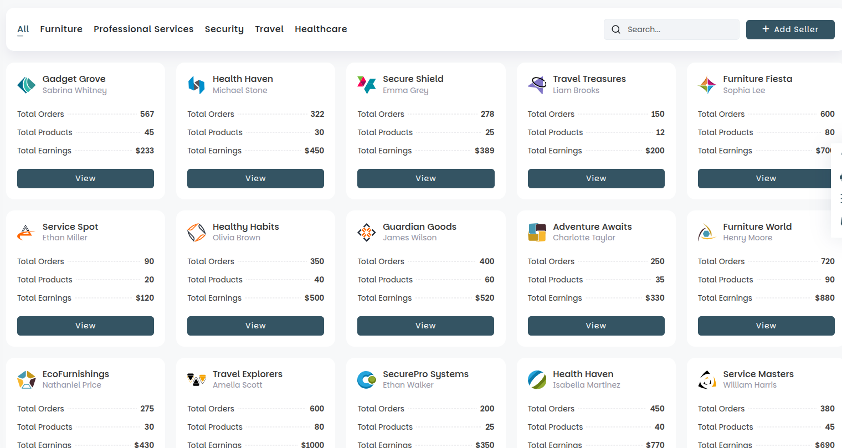Click the Travel Treasures logo icon

click(x=537, y=85)
